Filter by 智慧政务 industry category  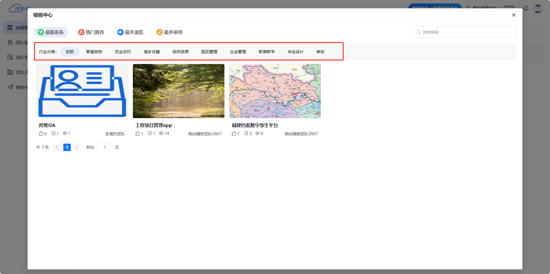point(94,52)
